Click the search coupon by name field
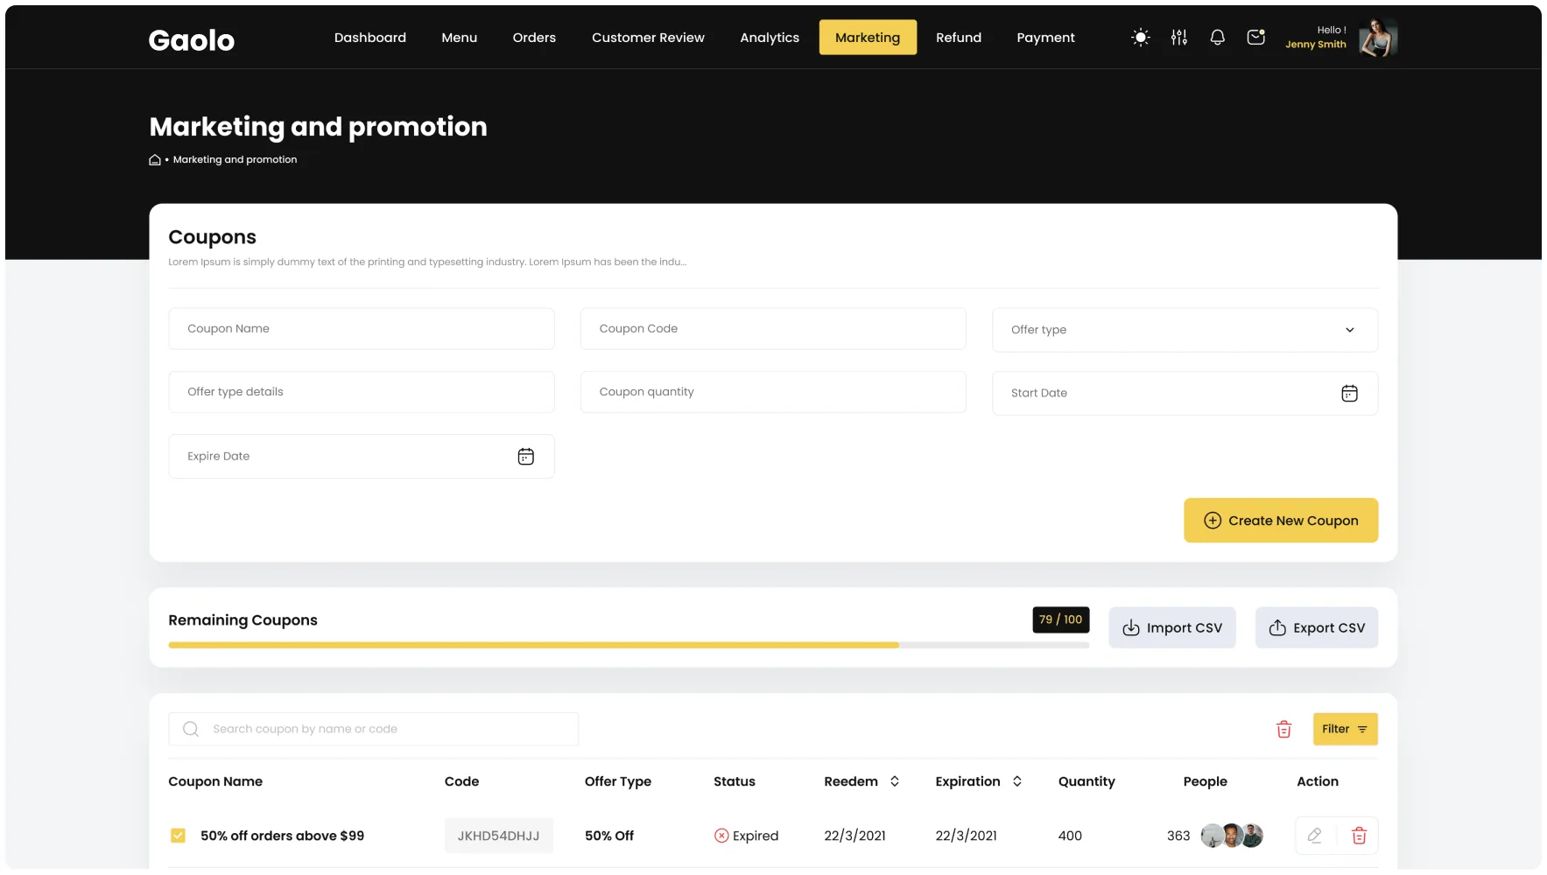 tap(374, 729)
